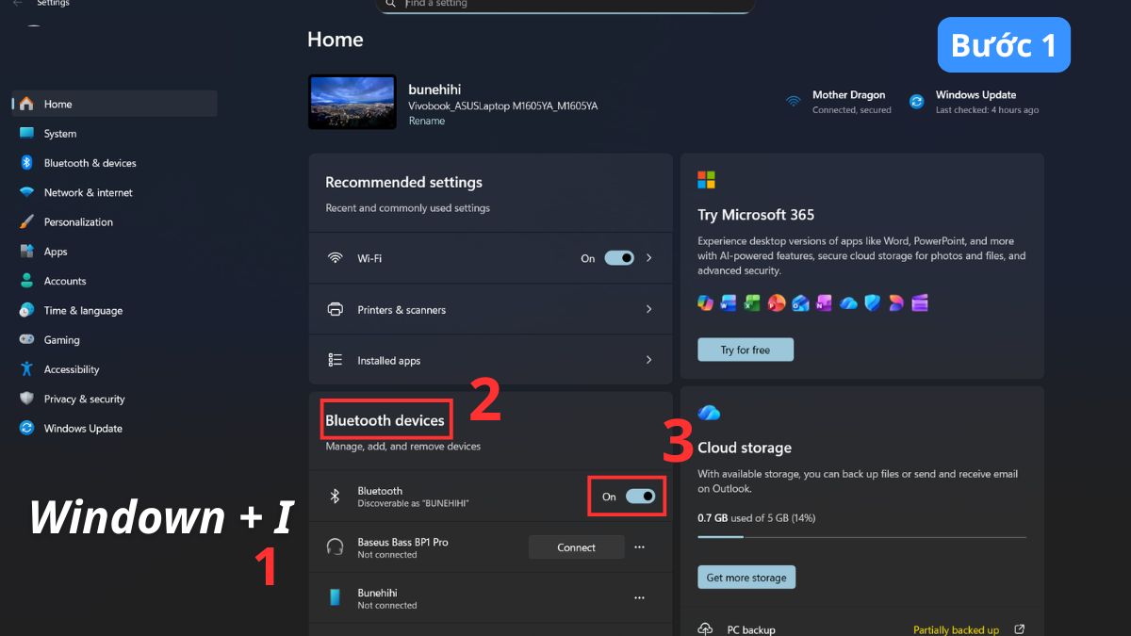The image size is (1131, 636).
Task: Click the Microsoft logo in Microsoft 365 card
Action: click(x=706, y=179)
